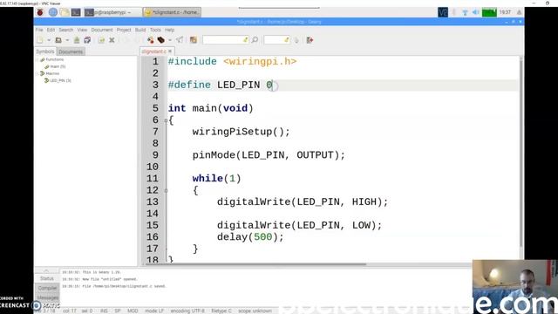This screenshot has width=558, height=314.
Task: Build the current file with brick icon
Action: tap(160, 40)
